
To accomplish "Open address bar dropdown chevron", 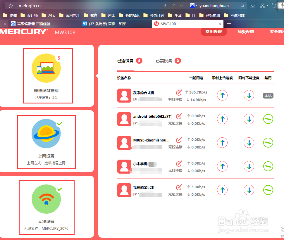I will coord(181,6).
